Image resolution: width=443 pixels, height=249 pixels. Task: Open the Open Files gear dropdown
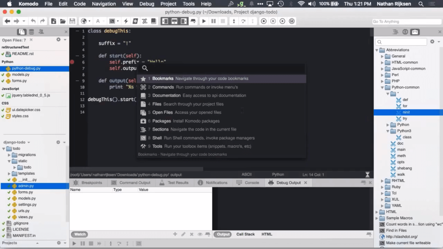click(61, 40)
